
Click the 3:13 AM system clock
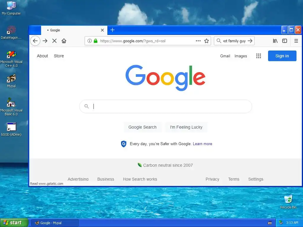click(292, 223)
